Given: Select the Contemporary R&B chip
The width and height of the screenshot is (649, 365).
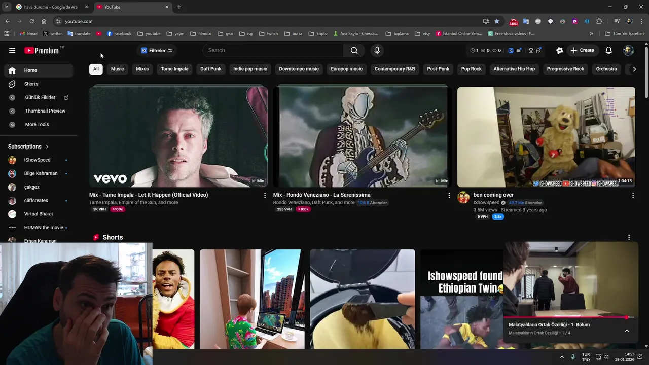Looking at the screenshot, I should click(x=394, y=69).
